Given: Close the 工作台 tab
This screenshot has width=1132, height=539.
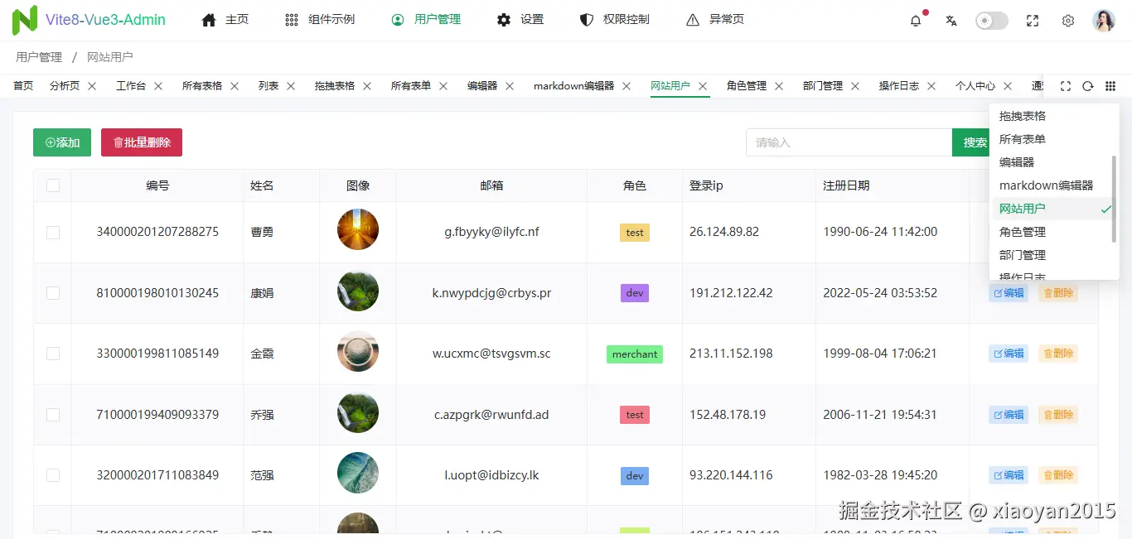Looking at the screenshot, I should pos(158,86).
